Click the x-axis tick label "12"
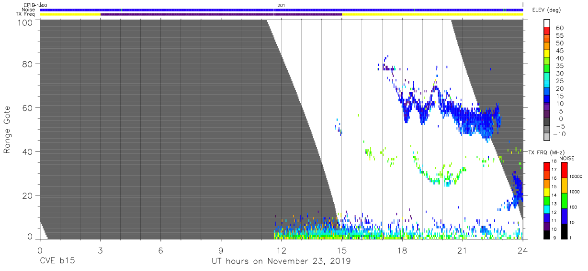 [x=281, y=250]
